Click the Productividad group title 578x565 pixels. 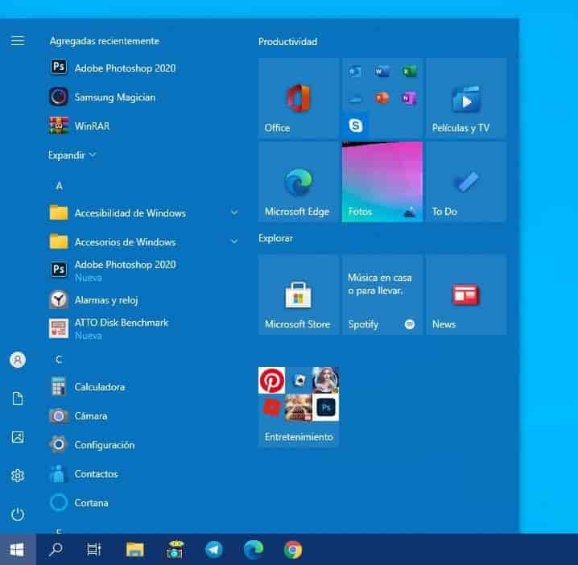pyautogui.click(x=287, y=42)
